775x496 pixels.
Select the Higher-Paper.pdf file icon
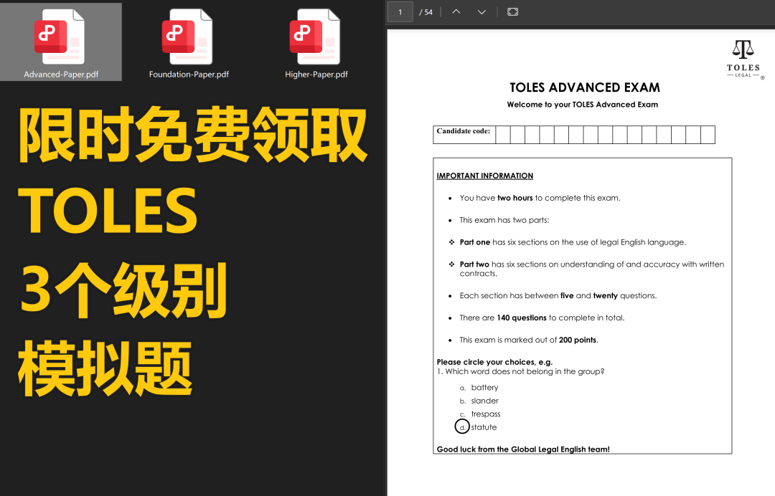tap(315, 37)
